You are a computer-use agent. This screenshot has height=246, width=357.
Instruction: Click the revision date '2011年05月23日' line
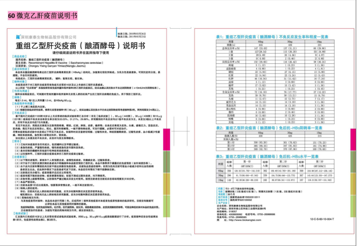pos(132,36)
